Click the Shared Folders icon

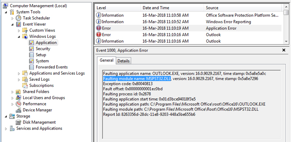(19, 92)
